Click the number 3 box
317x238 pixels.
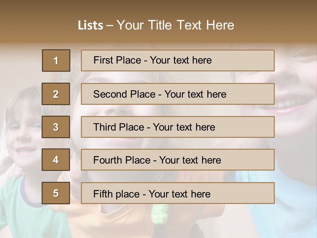pyautogui.click(x=56, y=127)
